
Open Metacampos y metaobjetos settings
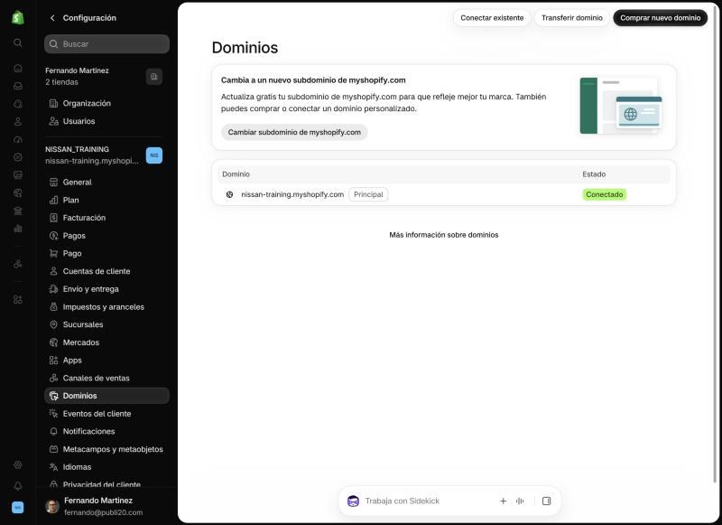[106, 449]
